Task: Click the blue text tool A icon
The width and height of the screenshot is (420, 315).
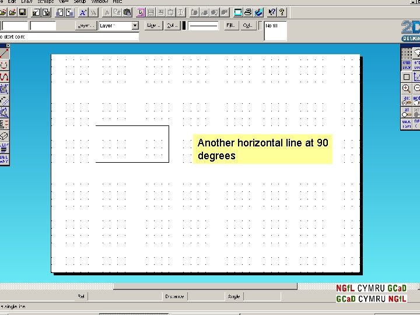Action: point(83,12)
